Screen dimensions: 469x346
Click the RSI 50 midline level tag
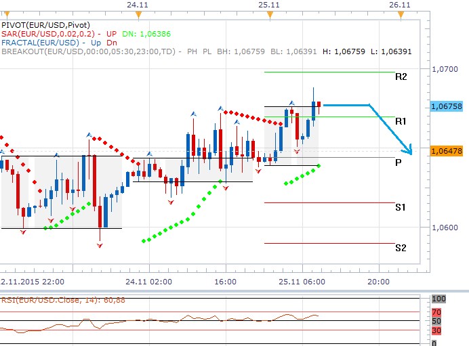[x=438, y=321]
